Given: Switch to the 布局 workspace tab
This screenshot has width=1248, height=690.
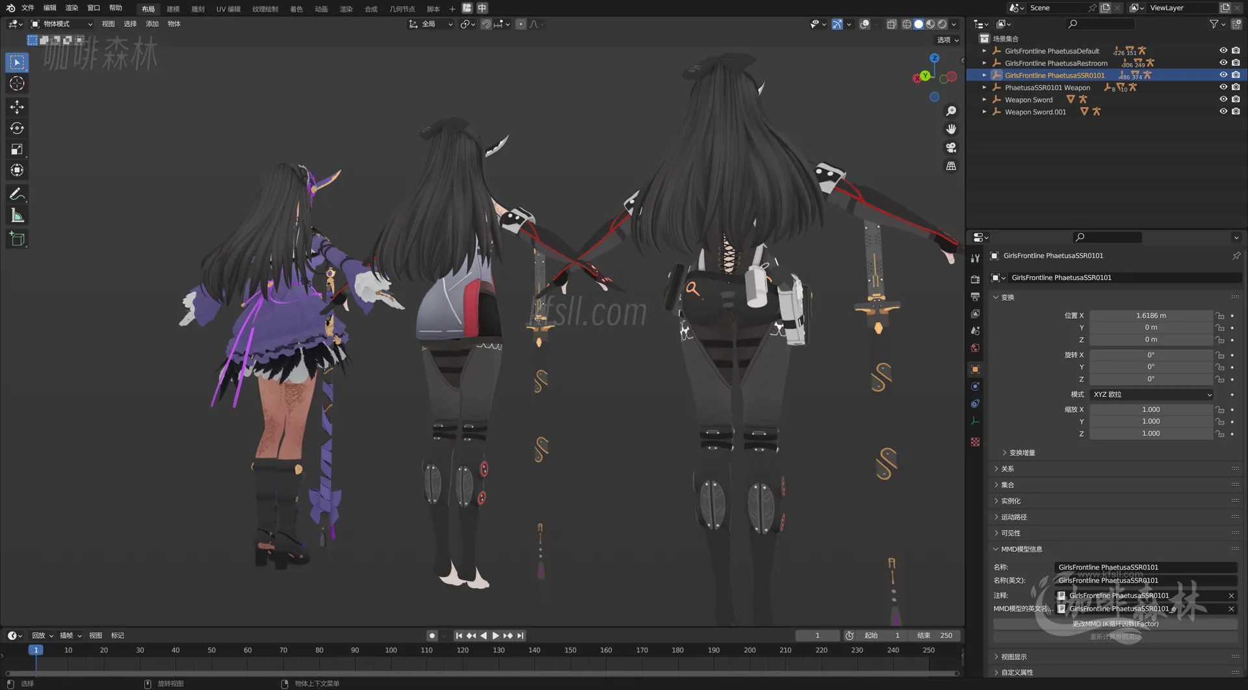Looking at the screenshot, I should (148, 8).
